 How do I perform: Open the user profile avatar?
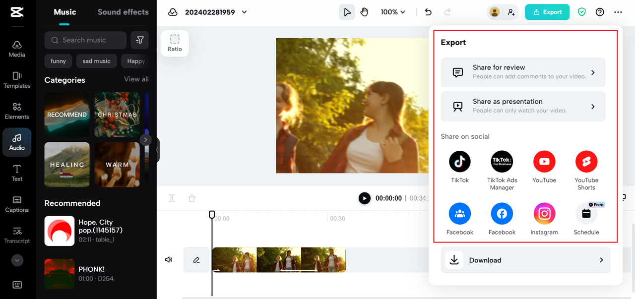[495, 12]
